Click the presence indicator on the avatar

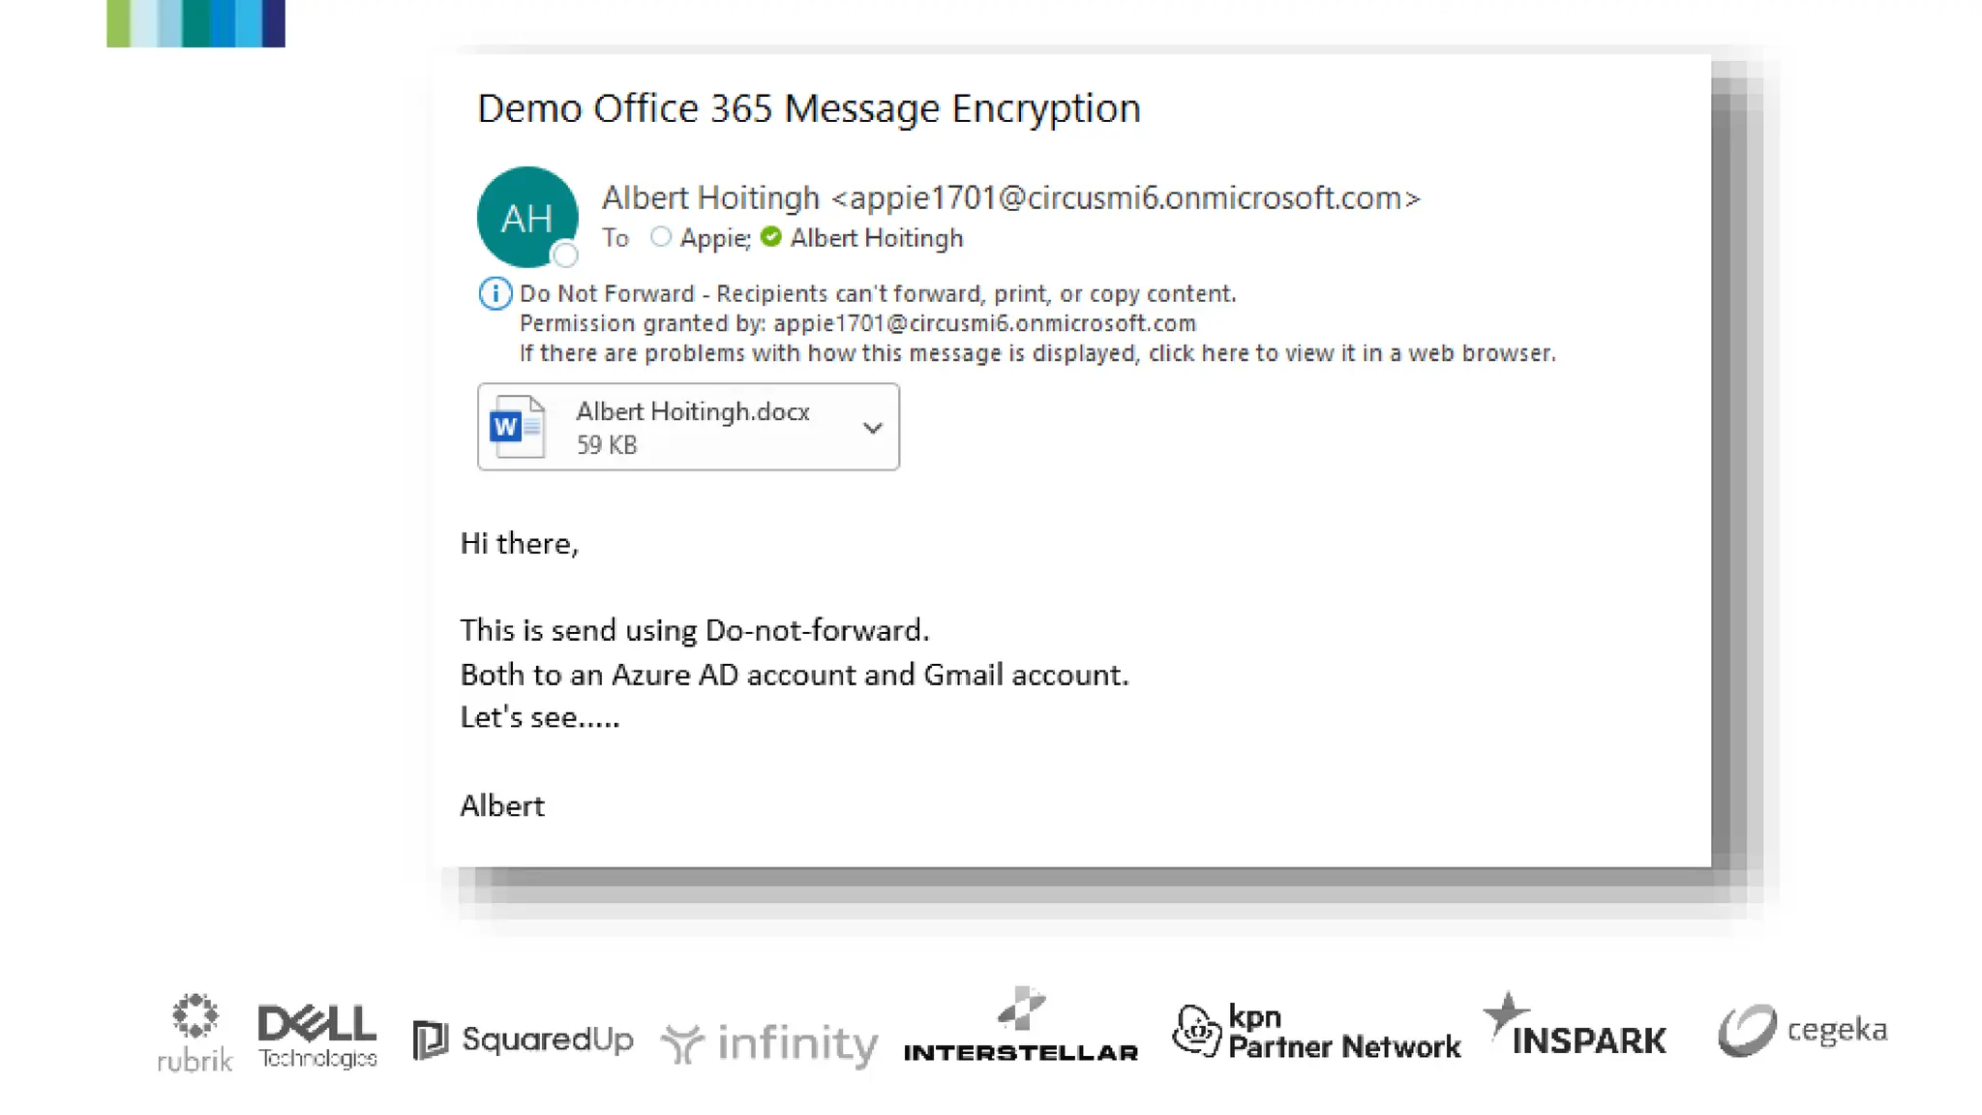tap(565, 256)
